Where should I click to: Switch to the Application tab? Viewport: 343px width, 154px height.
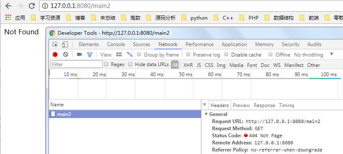coord(234,44)
